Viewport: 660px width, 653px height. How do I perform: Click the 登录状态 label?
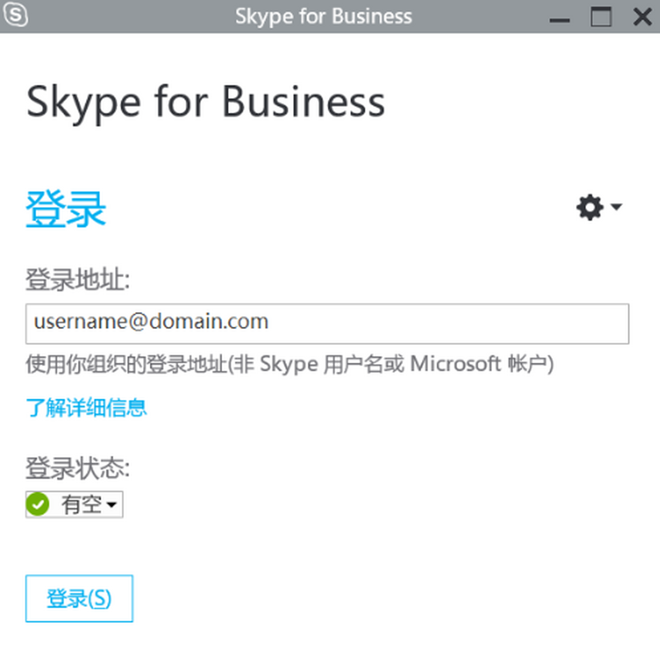[x=78, y=469]
